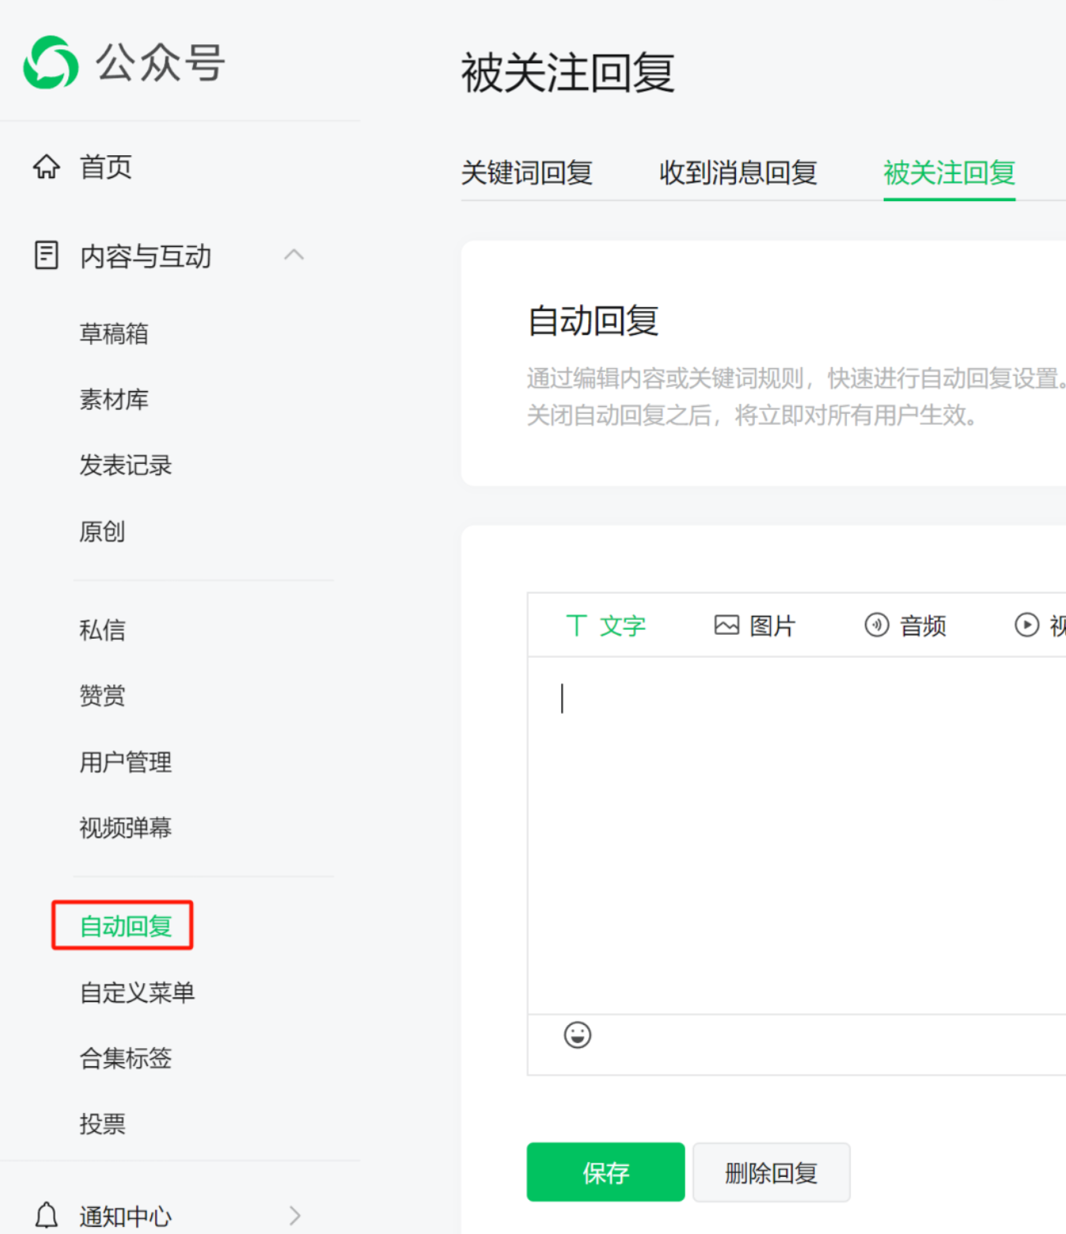The image size is (1066, 1234).
Task: Expand the 通知中心 arrow
Action: click(x=295, y=1215)
